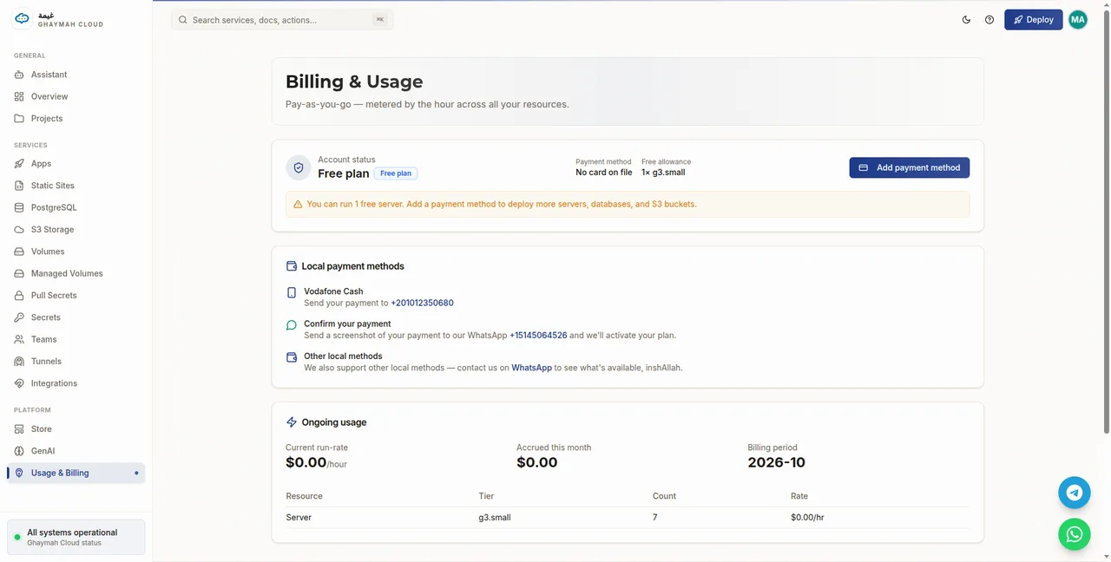The height and width of the screenshot is (562, 1111).
Task: Open All systems operational status widget
Action: tap(76, 537)
